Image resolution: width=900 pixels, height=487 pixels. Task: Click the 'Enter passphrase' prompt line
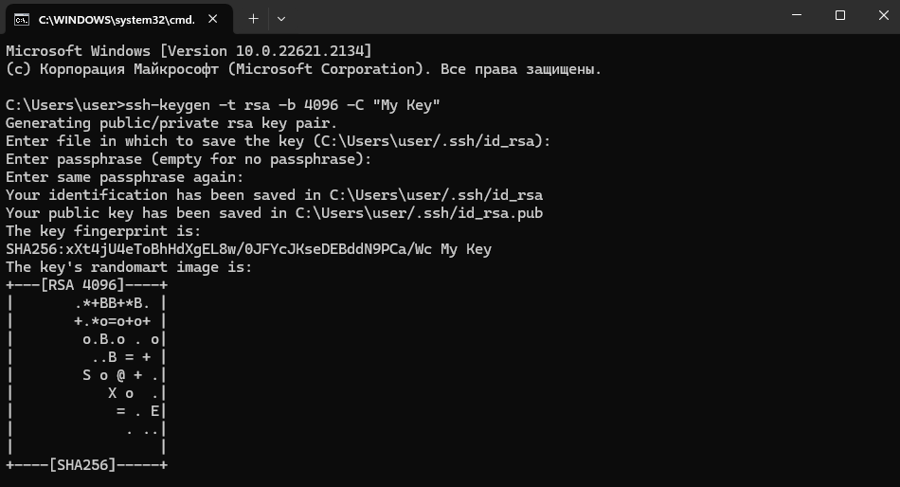(x=189, y=159)
